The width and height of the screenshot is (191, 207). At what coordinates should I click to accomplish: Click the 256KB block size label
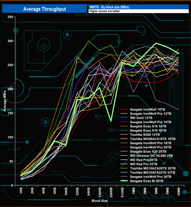[x=111, y=193]
